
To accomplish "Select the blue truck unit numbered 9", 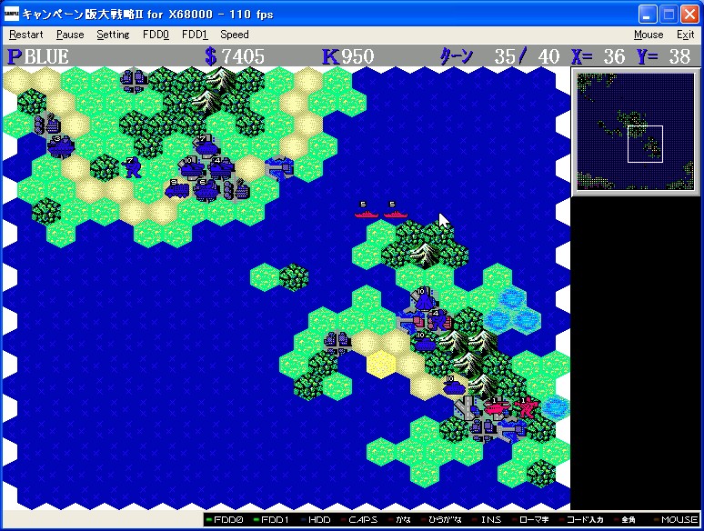I will (x=176, y=189).
